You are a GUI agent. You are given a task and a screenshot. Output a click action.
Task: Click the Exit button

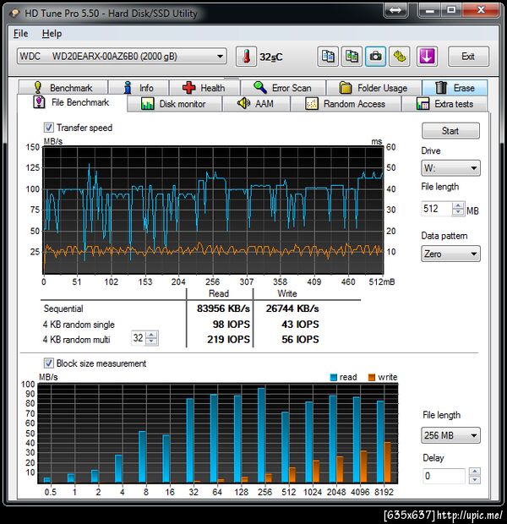468,57
